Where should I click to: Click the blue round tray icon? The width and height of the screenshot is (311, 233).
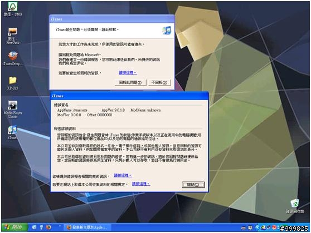257,227
